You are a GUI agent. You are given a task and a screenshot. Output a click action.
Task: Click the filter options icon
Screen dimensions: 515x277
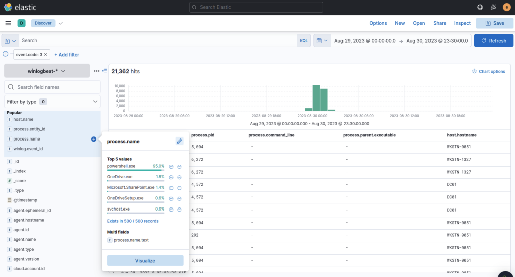coord(5,54)
